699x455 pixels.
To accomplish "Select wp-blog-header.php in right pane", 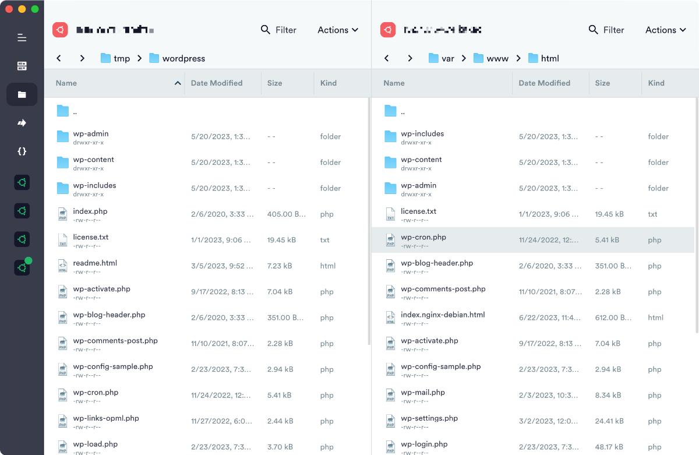I will tap(533, 266).
